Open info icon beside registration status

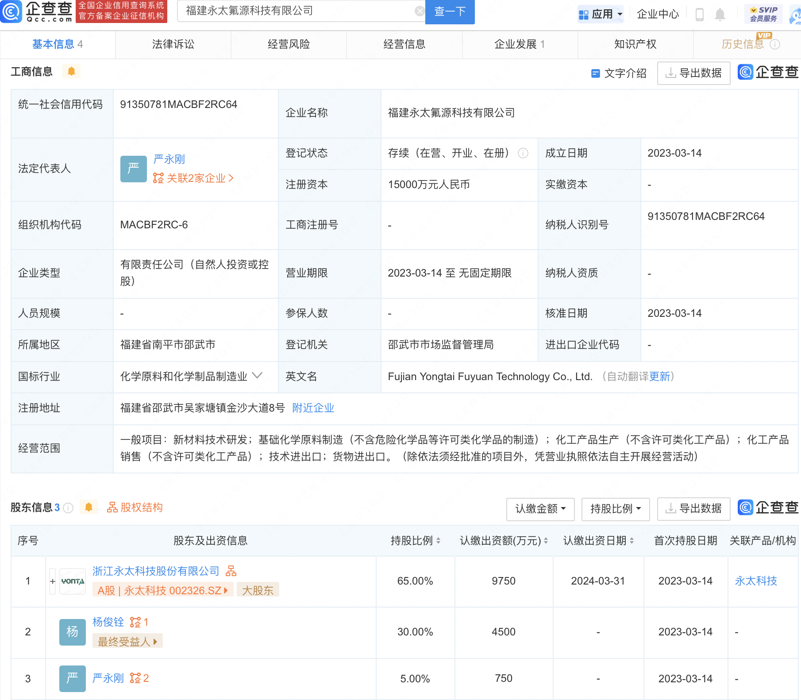(x=523, y=153)
